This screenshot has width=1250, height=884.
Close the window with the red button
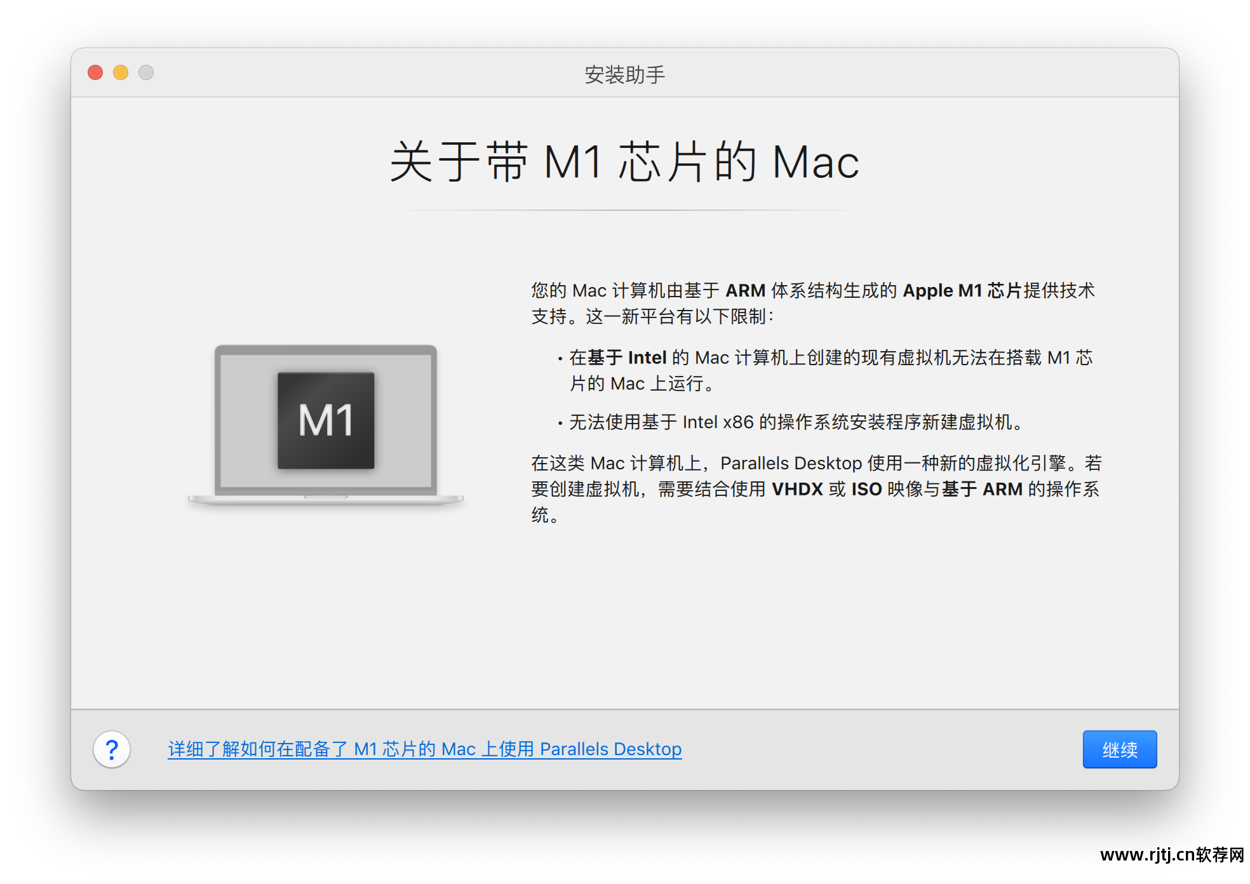click(x=95, y=72)
